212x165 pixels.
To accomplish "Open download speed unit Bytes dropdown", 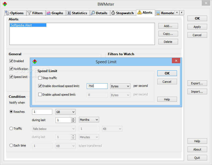I will coord(120,86).
